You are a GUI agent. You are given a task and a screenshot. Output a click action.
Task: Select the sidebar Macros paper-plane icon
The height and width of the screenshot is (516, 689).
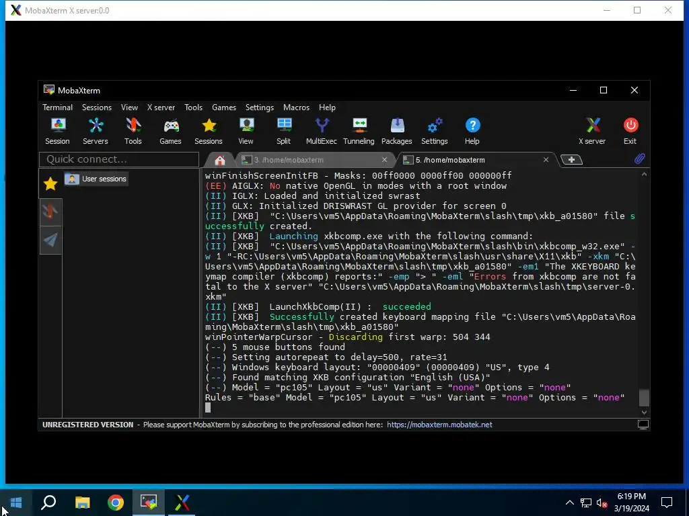tap(50, 240)
